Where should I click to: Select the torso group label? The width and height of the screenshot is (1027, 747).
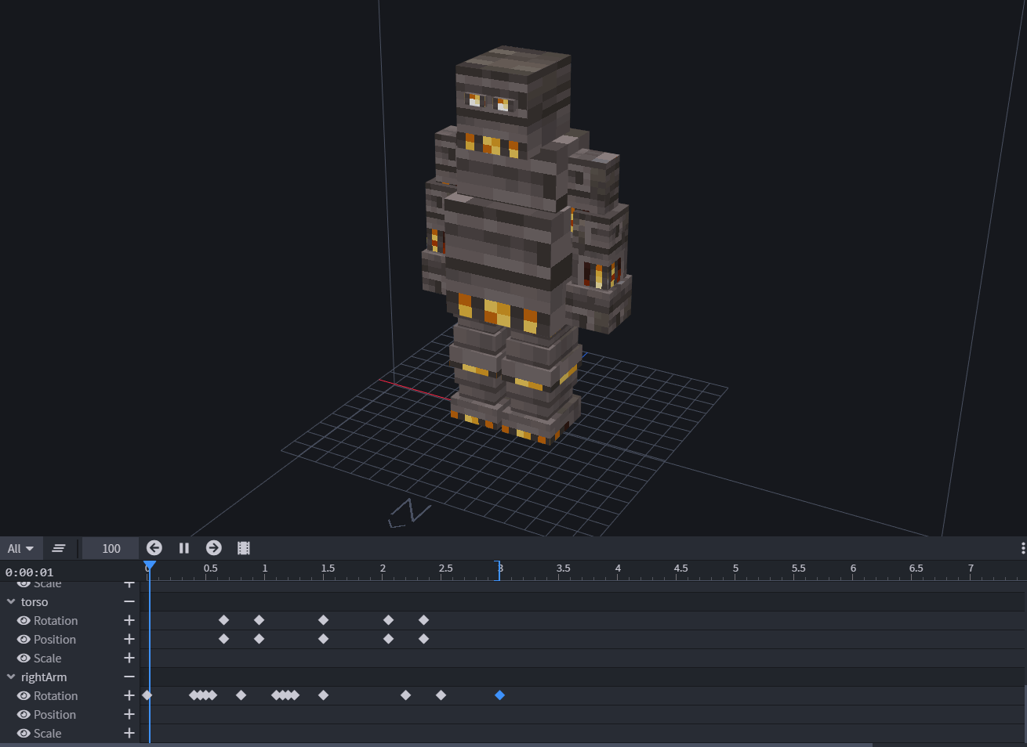click(x=34, y=602)
